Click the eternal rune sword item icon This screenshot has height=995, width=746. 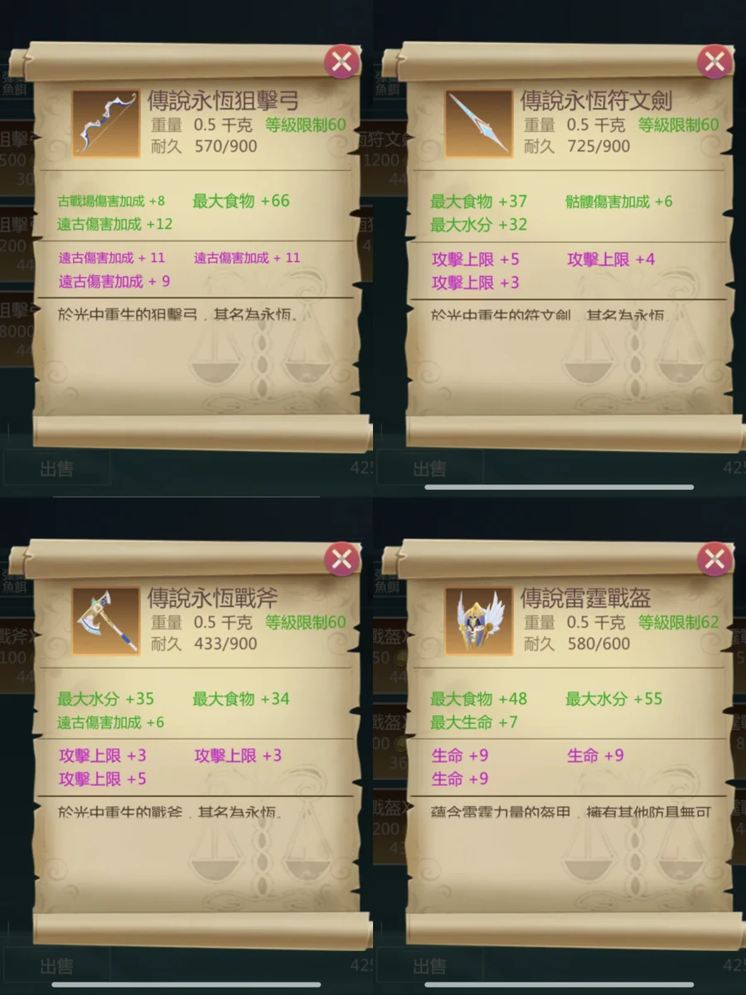pos(478,124)
